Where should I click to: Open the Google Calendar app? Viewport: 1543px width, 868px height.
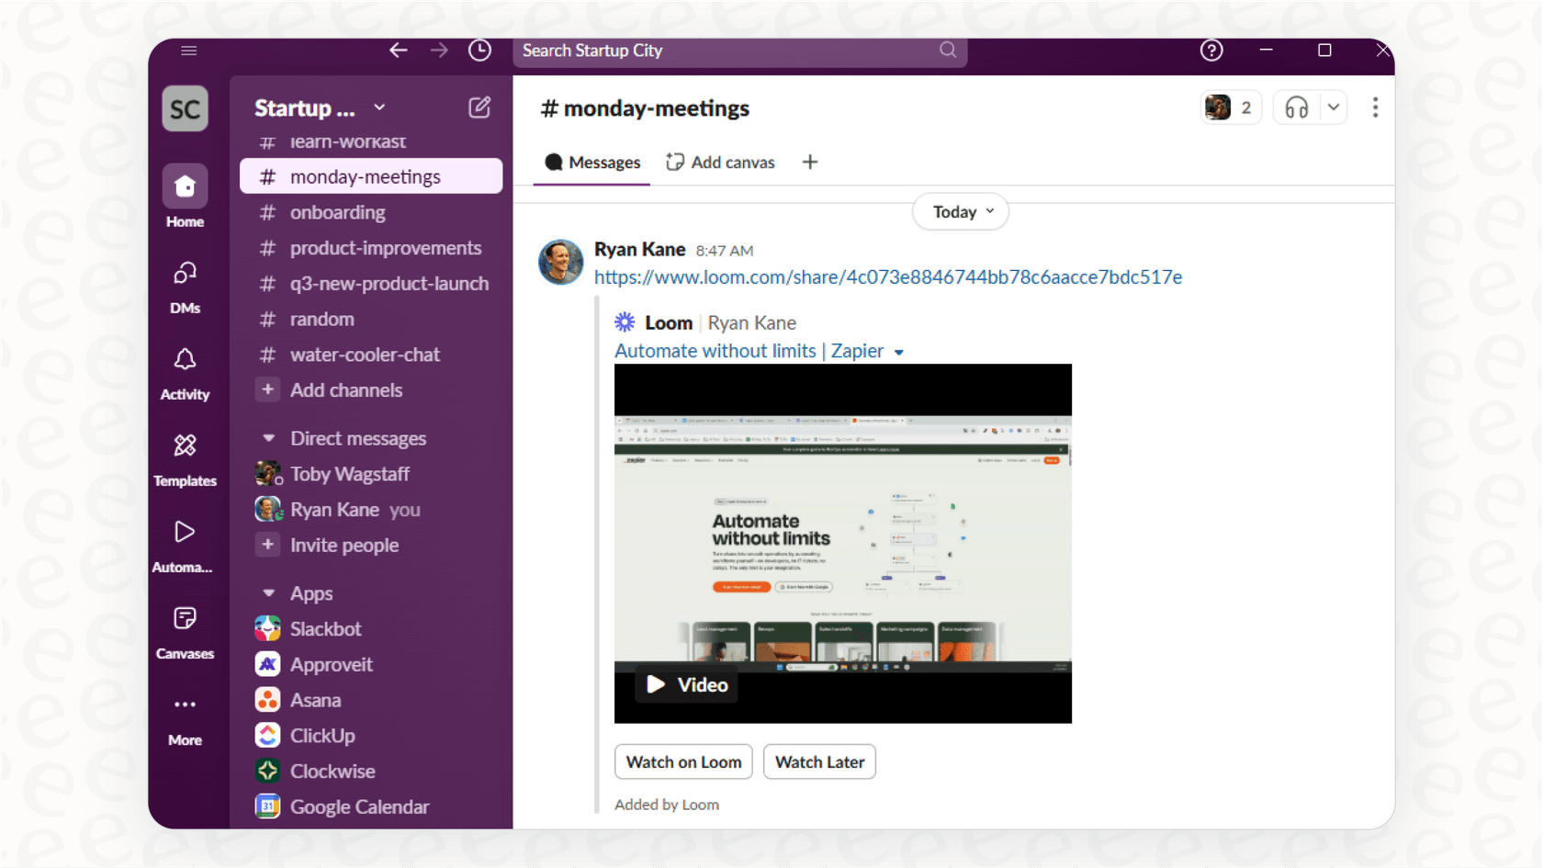coord(359,806)
